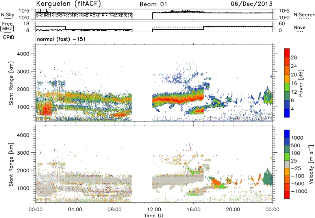Click the "20:00" time axis label
This screenshot has height=218, width=315.
(233, 210)
